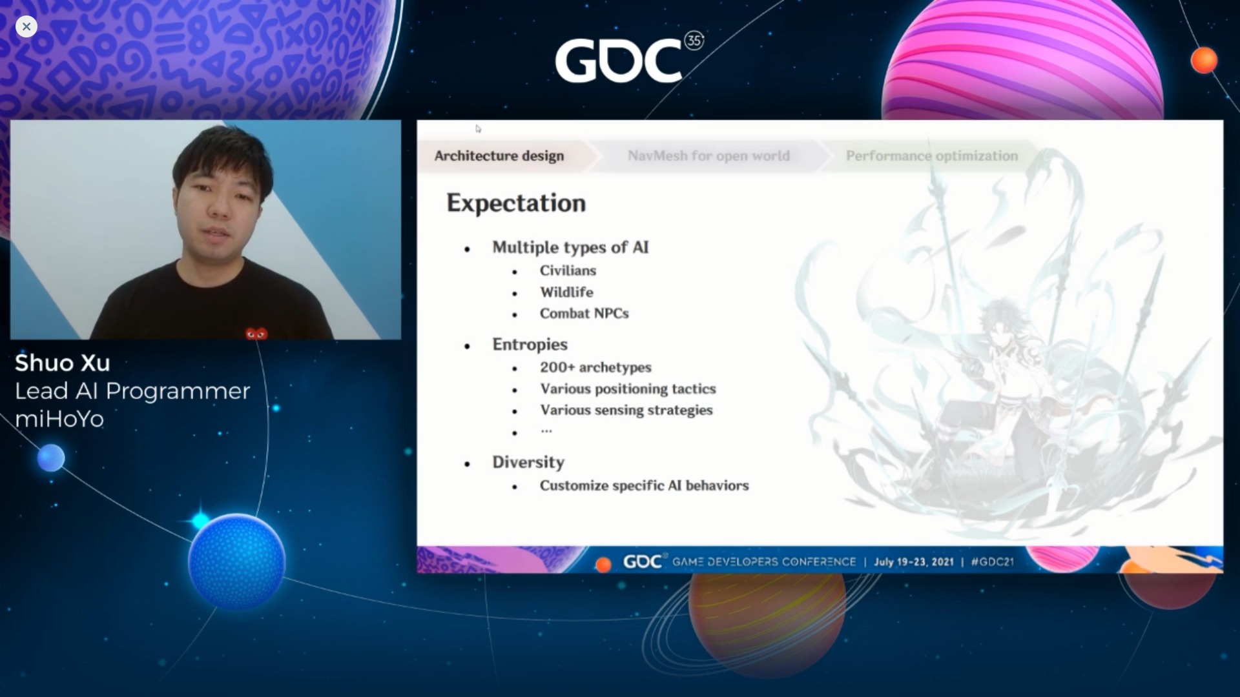Click the speaker name Shuo Xu
1240x697 pixels.
(63, 363)
